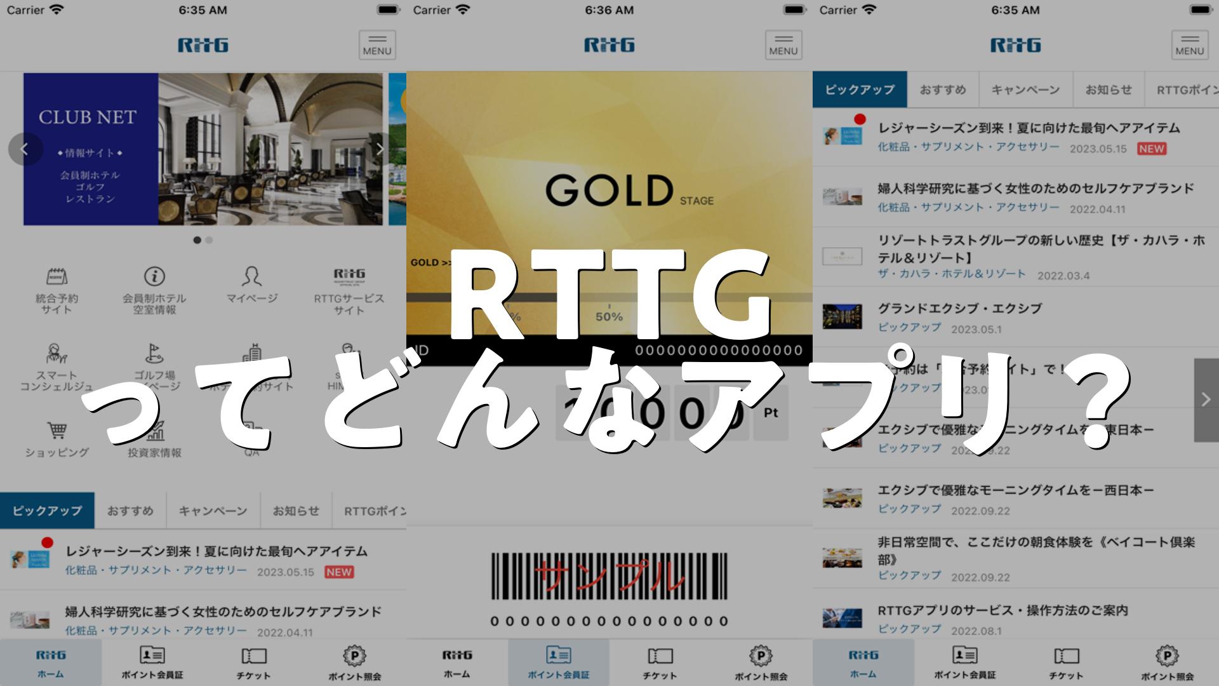This screenshot has width=1219, height=686.
Task: Select おすすめ tab on right screen
Action: [x=943, y=90]
